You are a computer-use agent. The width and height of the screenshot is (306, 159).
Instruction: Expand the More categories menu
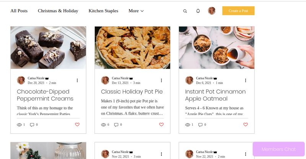[136, 11]
